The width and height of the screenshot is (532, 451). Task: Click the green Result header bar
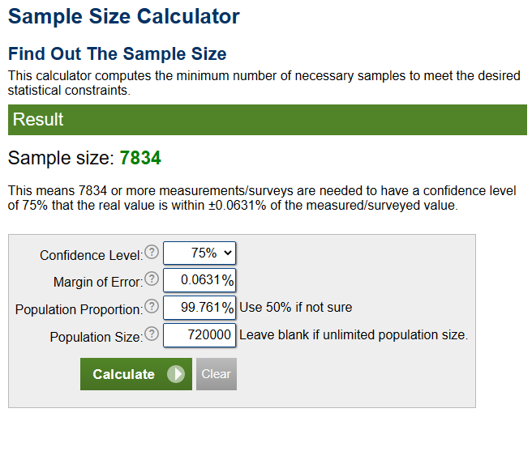[x=268, y=120]
